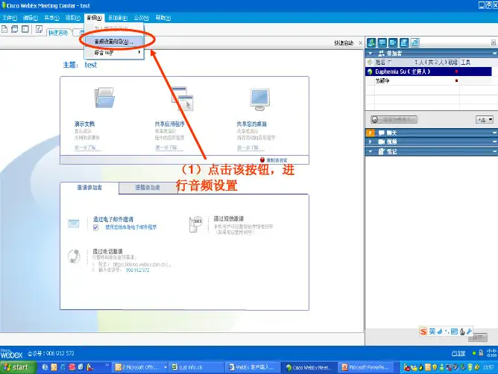The image size is (498, 374).
Task: Expand the 视频 video panel
Action: (x=371, y=142)
